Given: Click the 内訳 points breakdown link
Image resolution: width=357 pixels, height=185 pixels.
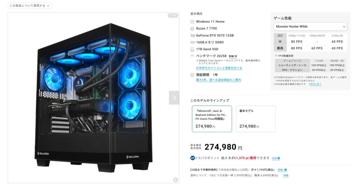Looking at the screenshot, I should click(x=274, y=158).
